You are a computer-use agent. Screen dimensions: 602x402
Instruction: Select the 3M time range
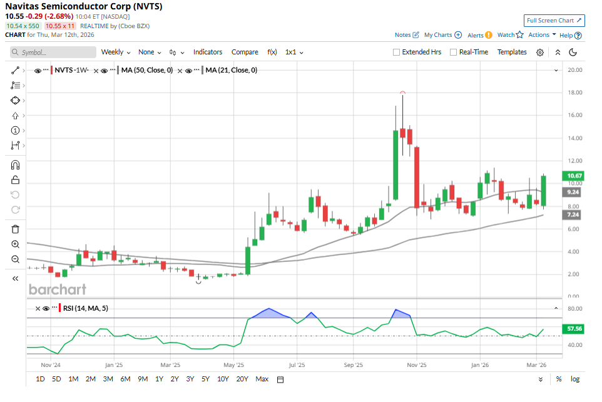tap(108, 379)
